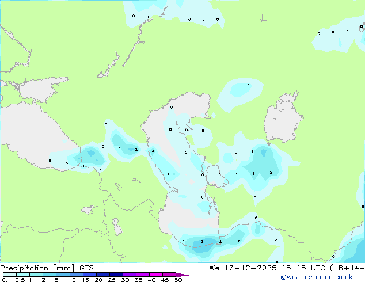
Task: Click the legend swatch between 0.5 and 1
Action: tap(23, 275)
